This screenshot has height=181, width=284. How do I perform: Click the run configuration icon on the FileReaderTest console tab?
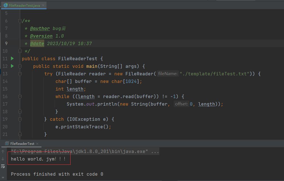7,143
